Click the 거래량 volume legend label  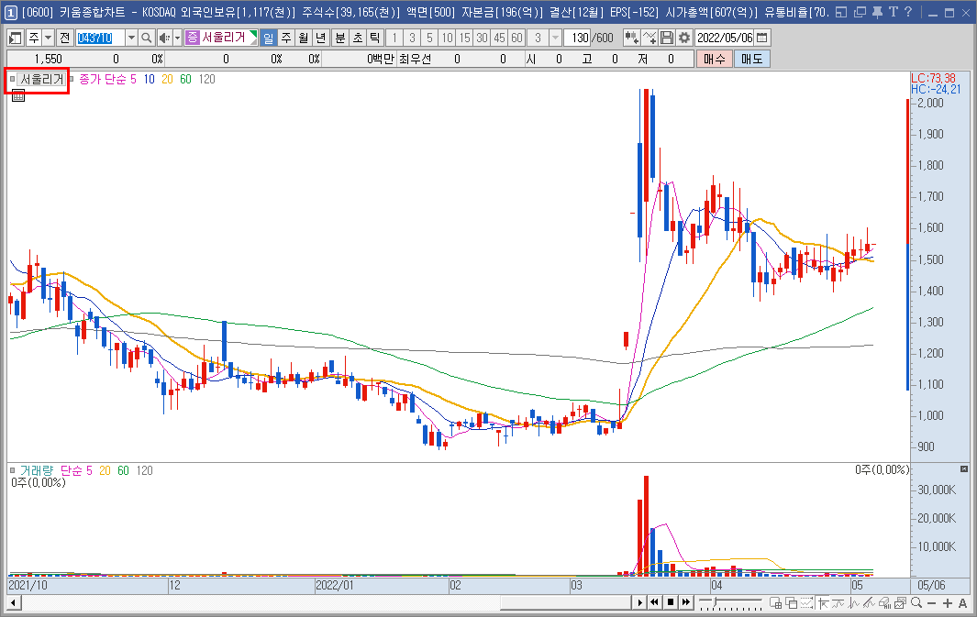click(x=37, y=470)
